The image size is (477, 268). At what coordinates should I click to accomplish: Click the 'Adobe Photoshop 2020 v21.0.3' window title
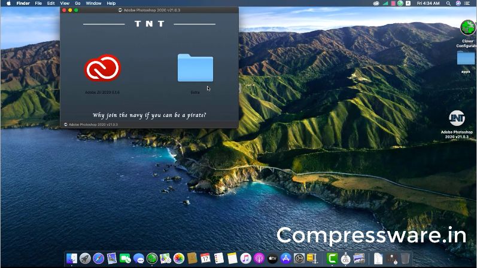151,10
